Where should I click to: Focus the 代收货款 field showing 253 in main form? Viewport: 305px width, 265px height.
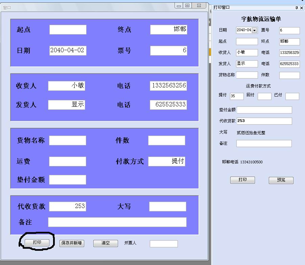coord(68,206)
